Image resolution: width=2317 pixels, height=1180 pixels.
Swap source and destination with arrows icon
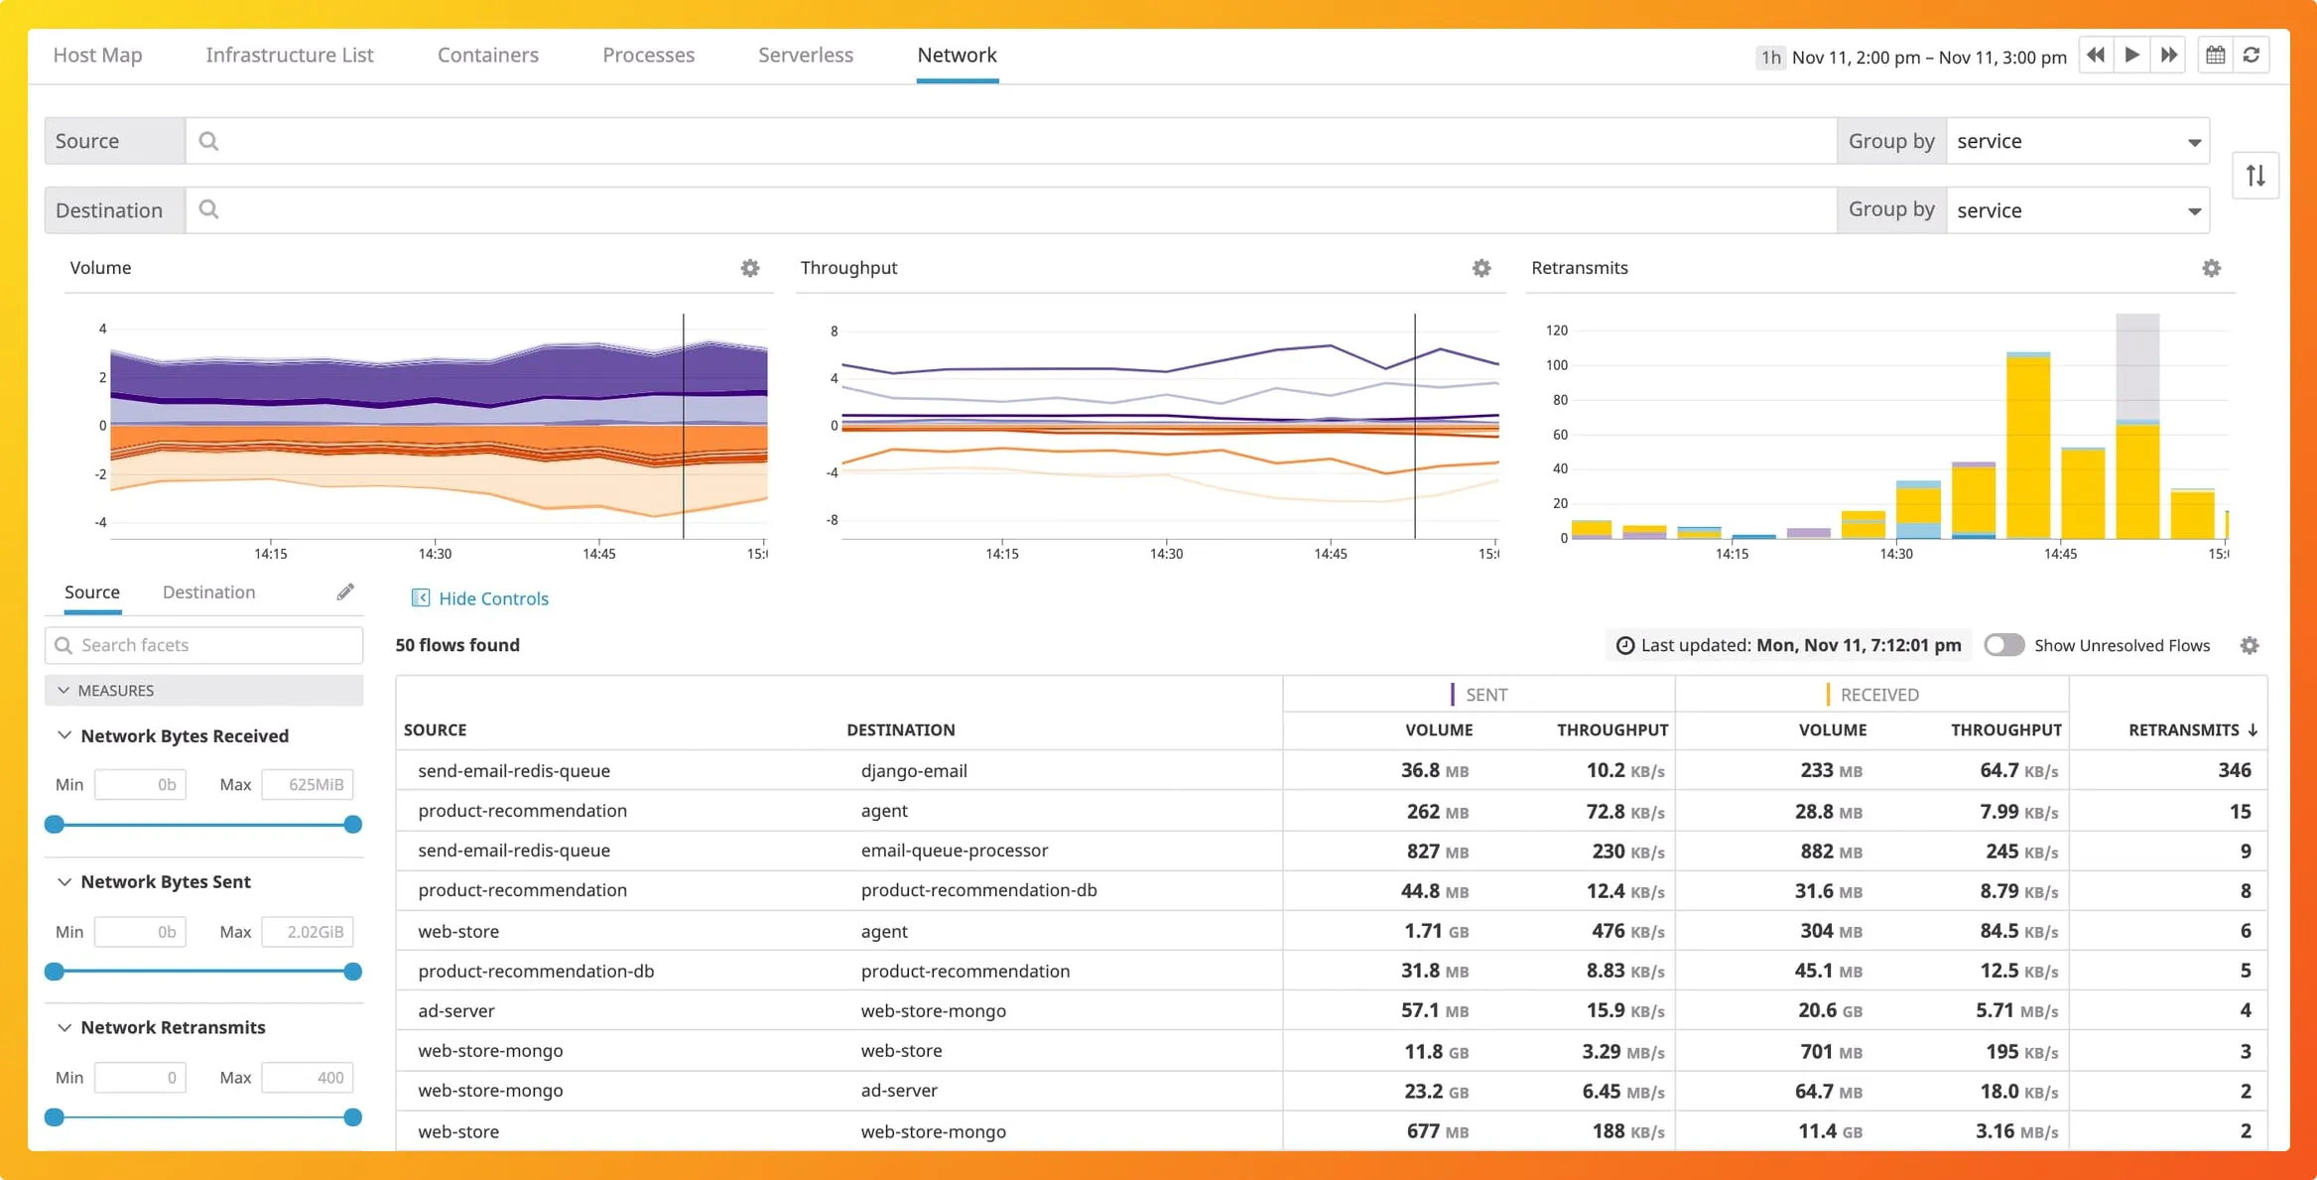[2255, 176]
